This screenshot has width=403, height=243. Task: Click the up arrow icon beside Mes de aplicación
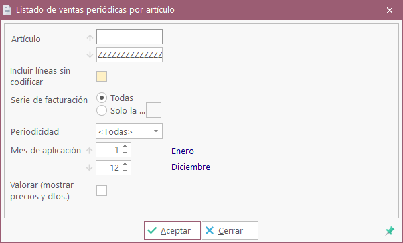[89, 150]
